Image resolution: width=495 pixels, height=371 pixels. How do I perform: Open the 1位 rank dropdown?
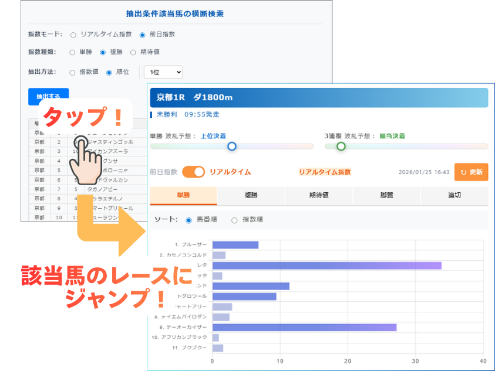(x=163, y=72)
